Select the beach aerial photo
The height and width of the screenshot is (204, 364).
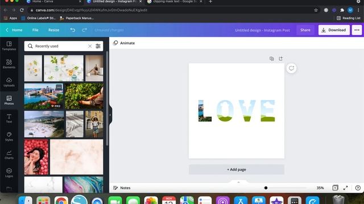point(44,124)
